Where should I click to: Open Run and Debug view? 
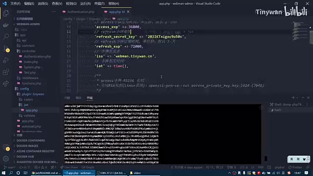click(6, 60)
